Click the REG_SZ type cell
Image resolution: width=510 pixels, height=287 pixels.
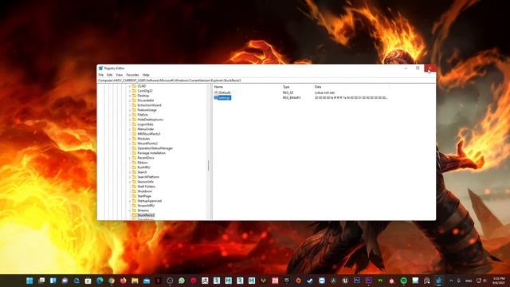288,92
